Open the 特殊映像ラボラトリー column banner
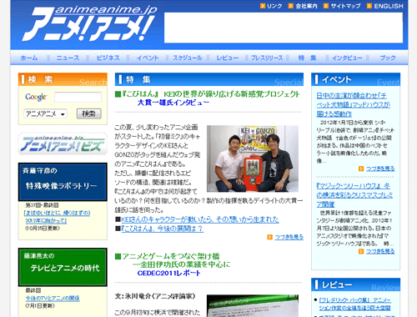Screen dimensions: 417x317 point(63,182)
